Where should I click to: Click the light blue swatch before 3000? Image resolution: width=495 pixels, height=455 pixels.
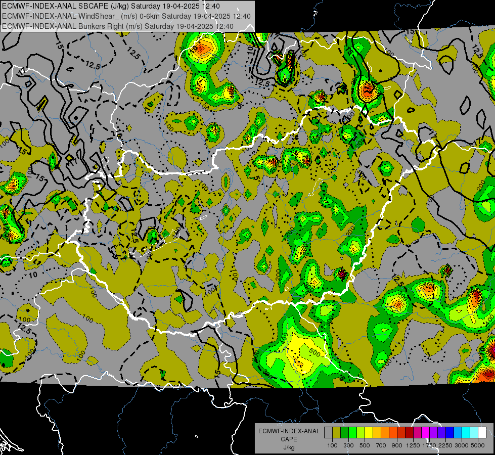(458, 433)
